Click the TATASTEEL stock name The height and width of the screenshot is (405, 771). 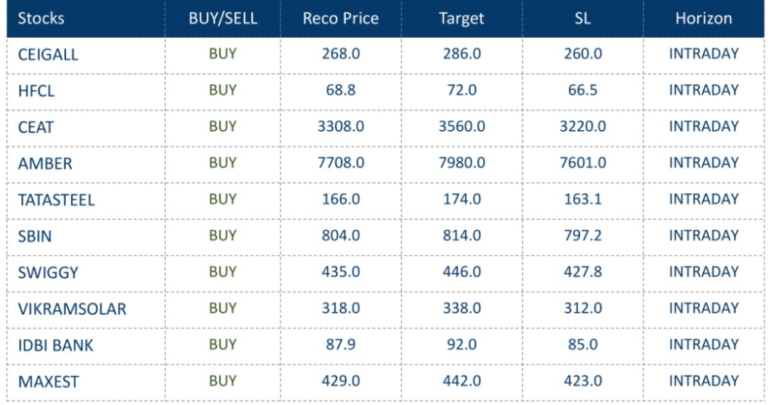click(56, 201)
